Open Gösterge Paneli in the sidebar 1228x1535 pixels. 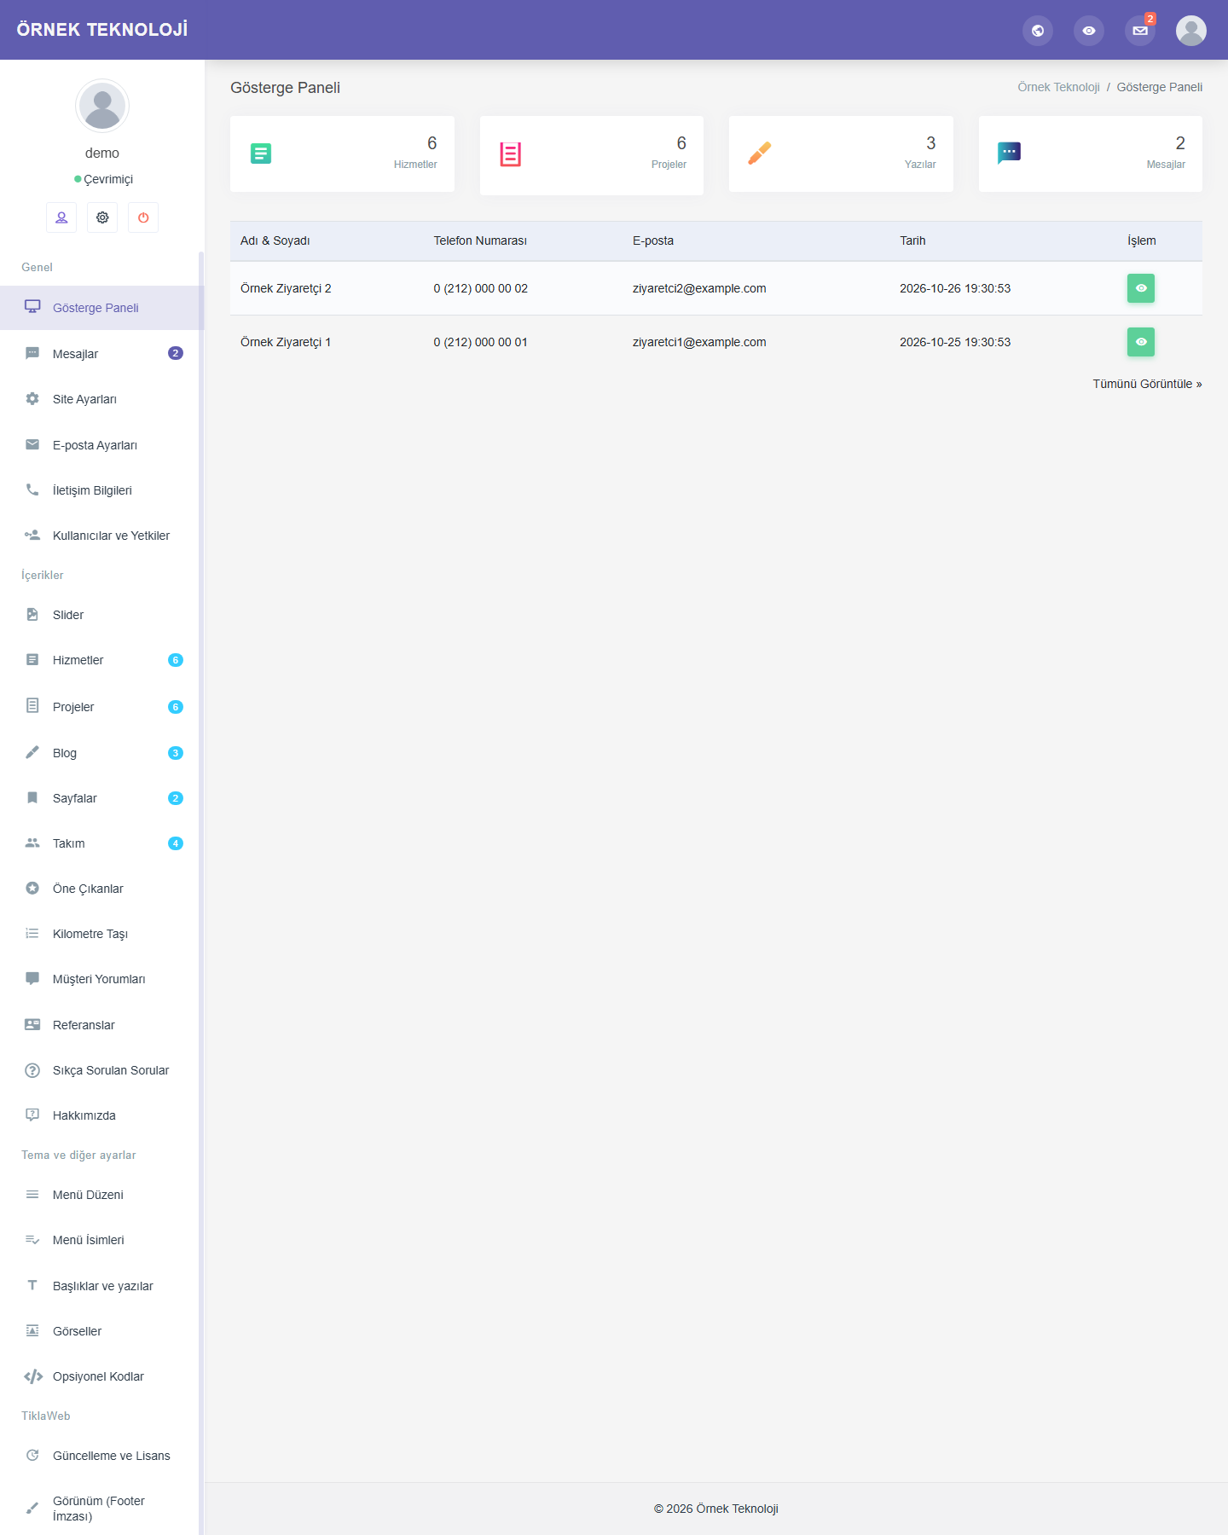coord(102,308)
